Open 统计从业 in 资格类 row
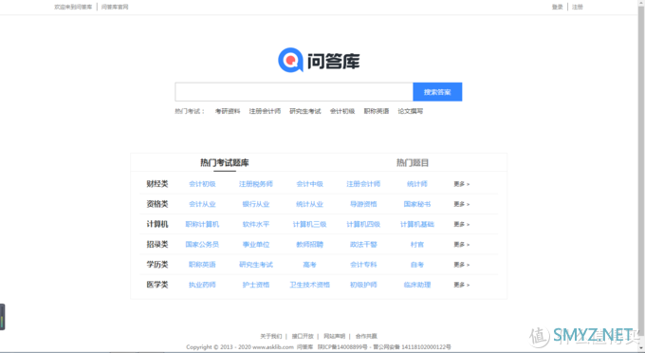 tap(310, 204)
